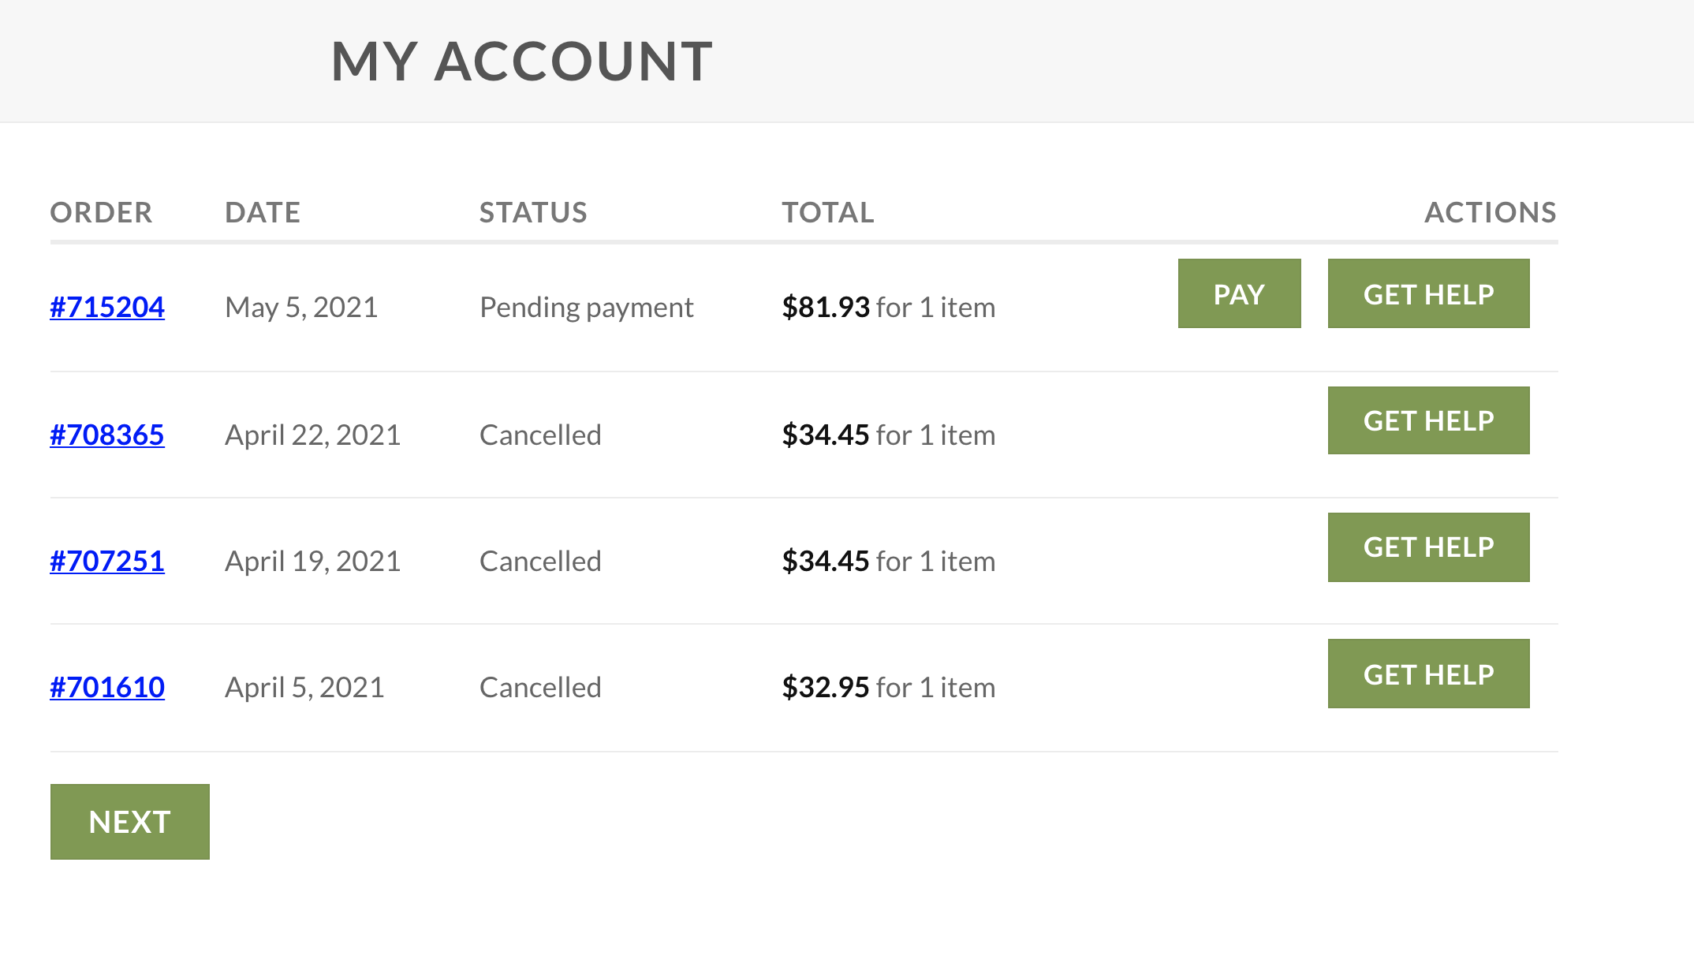Open order #701610 details link
Viewport: 1694px width, 978px height.
[107, 687]
